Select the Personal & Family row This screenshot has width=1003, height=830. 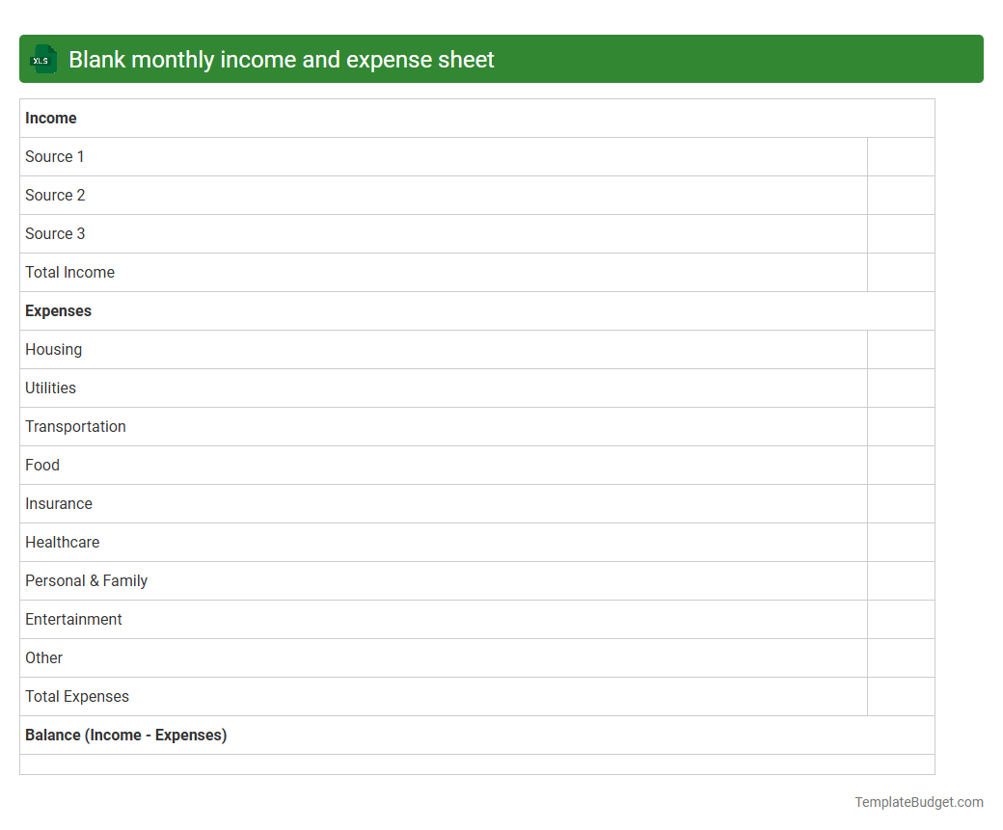(86, 580)
